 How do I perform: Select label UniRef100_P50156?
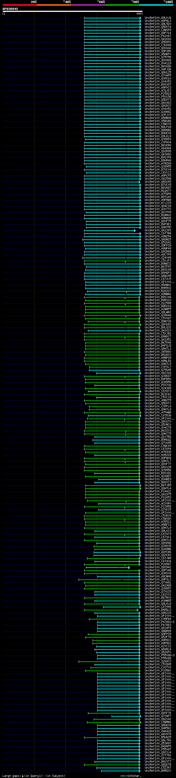(x=158, y=97)
